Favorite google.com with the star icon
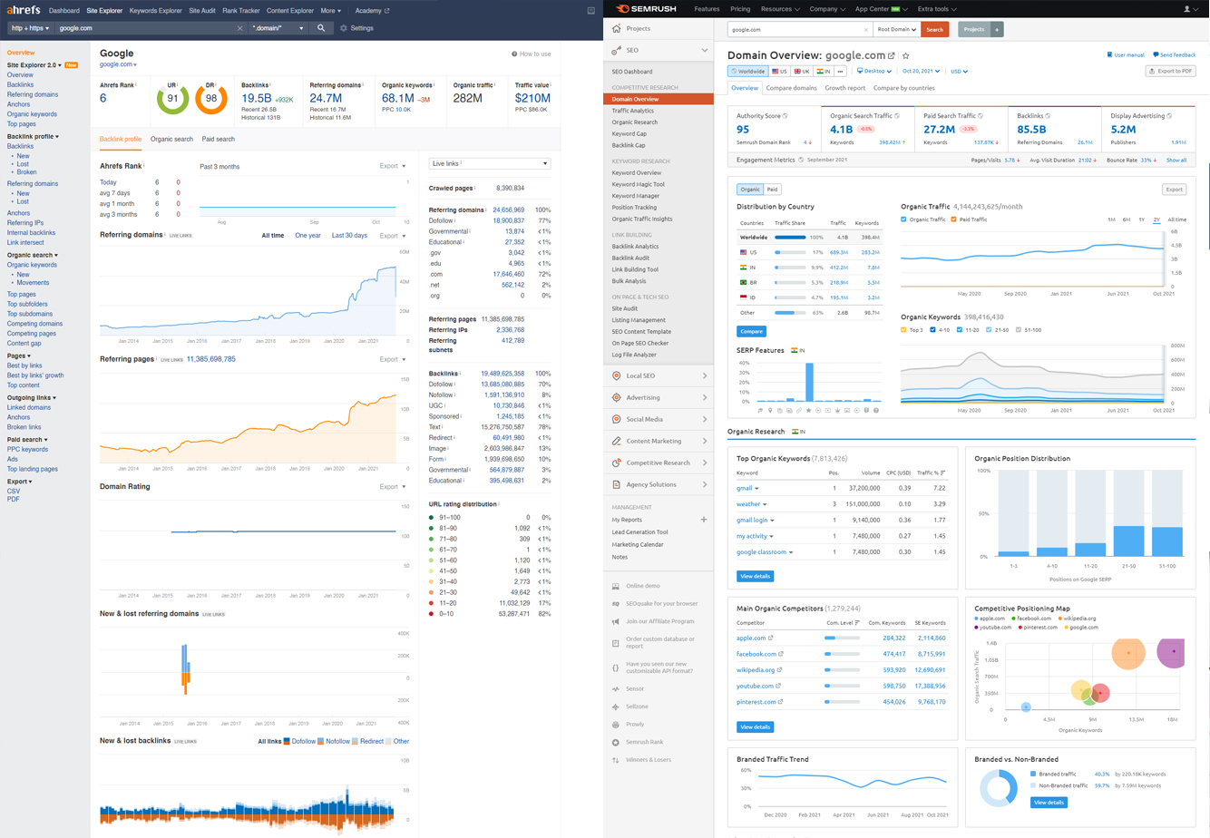1210x838 pixels. [905, 56]
